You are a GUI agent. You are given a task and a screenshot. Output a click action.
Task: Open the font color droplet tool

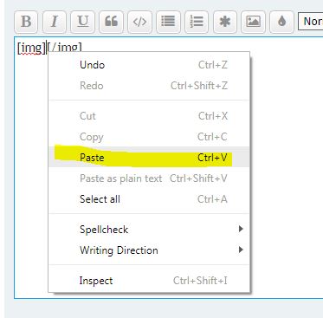pos(281,22)
